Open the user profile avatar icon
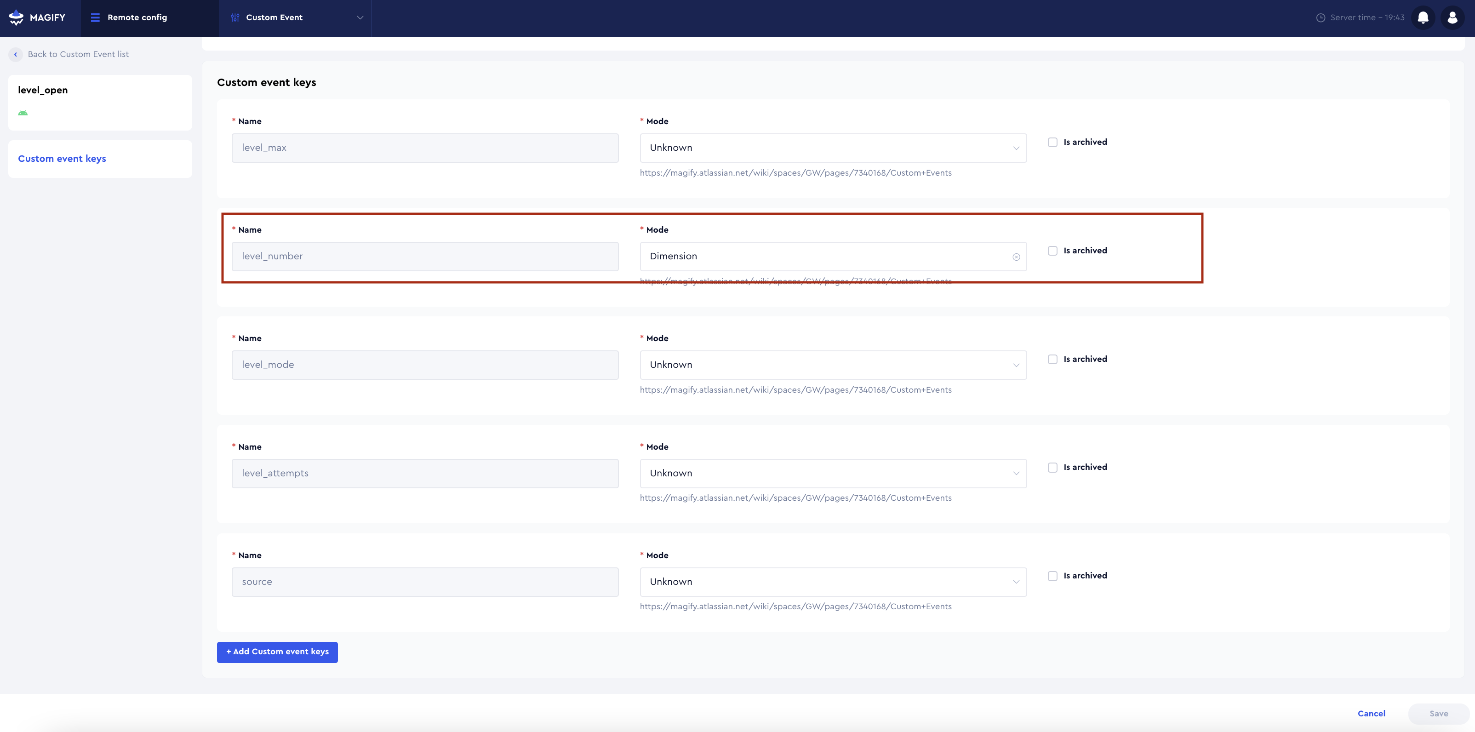Viewport: 1475px width, 732px height. pyautogui.click(x=1452, y=18)
